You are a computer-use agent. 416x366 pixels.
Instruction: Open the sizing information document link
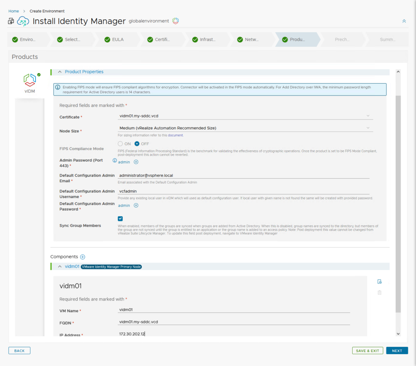click(175, 135)
